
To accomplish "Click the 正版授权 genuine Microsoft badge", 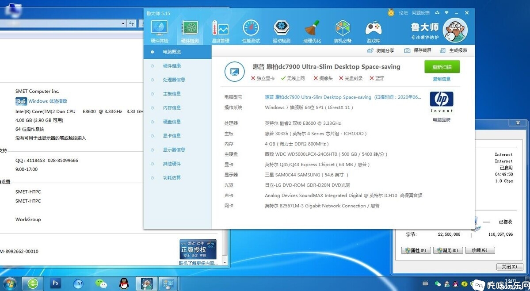I will (x=198, y=249).
